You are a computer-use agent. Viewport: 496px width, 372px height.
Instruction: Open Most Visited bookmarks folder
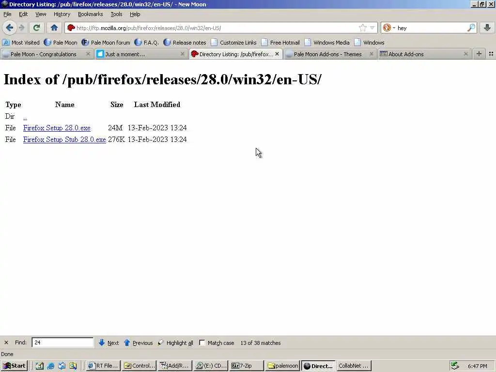21,43
